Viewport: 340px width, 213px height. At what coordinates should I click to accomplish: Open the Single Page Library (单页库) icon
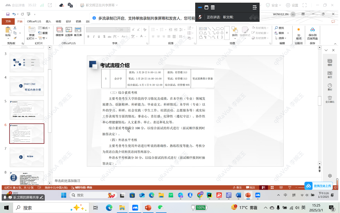coord(78,30)
